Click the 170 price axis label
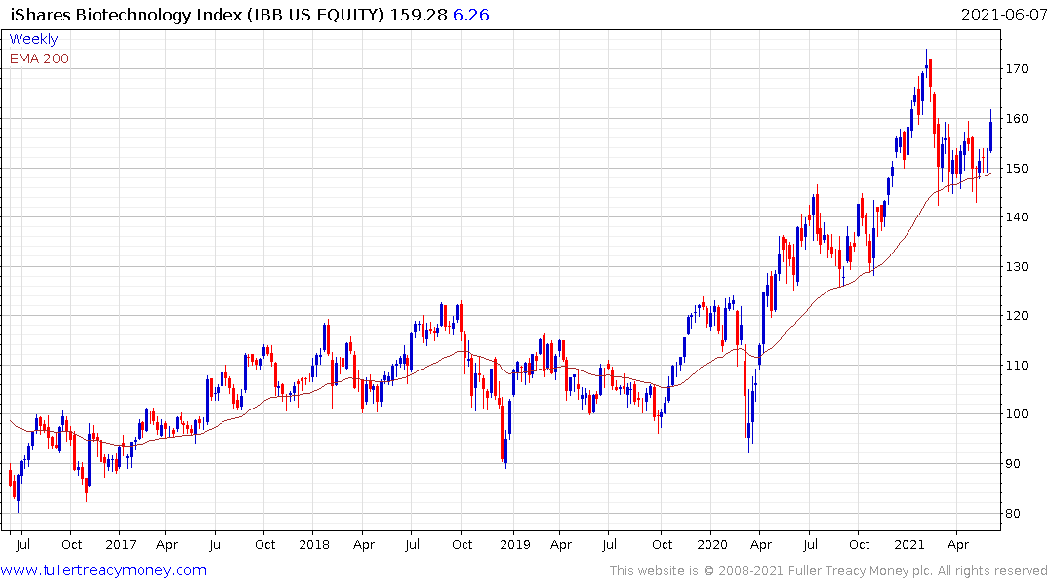The image size is (1049, 585). (1016, 69)
